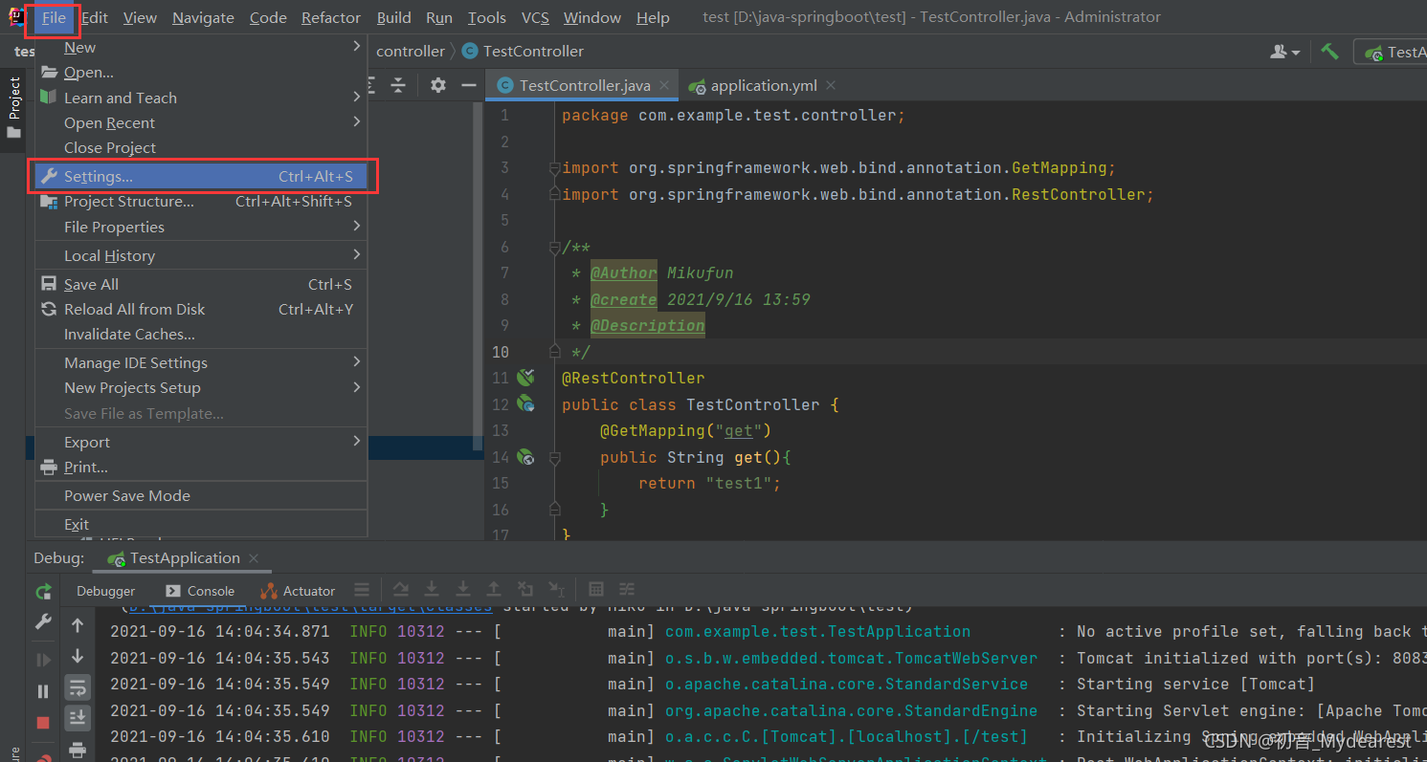Click gutter endpoint icon on line 14

pos(525,457)
